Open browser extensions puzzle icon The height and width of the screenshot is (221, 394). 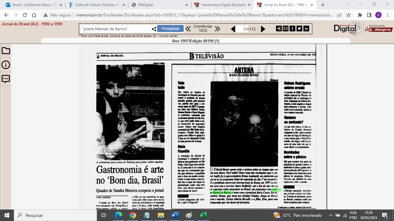360,15
